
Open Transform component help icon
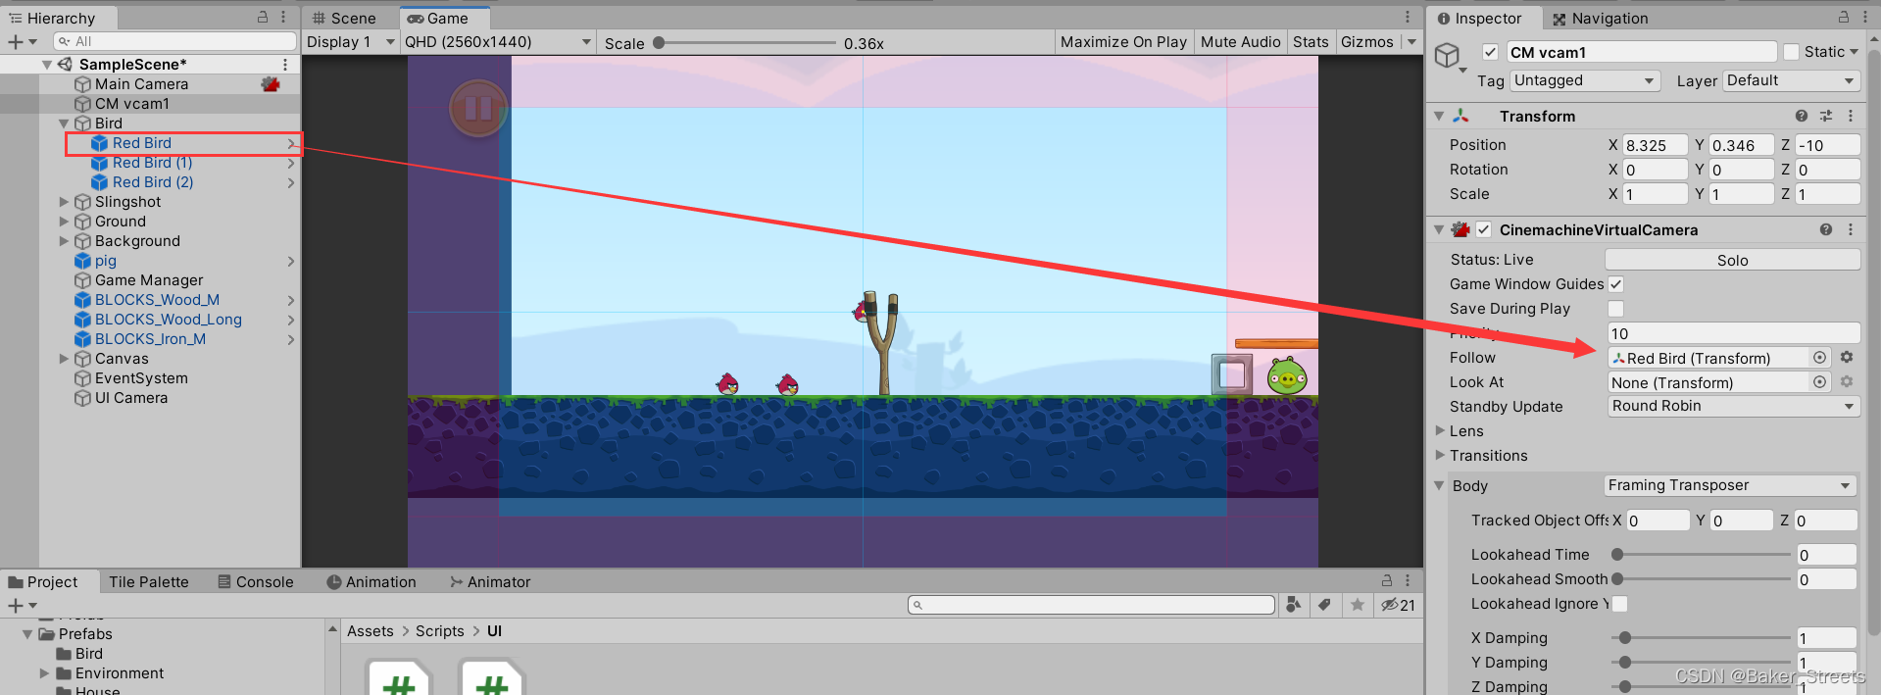(1802, 116)
